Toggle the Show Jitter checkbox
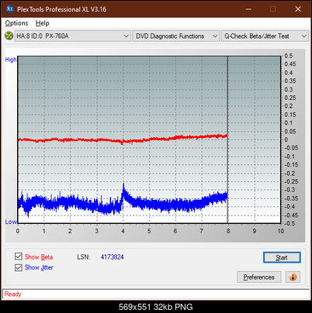The height and width of the screenshot is (313, 312). point(19,267)
